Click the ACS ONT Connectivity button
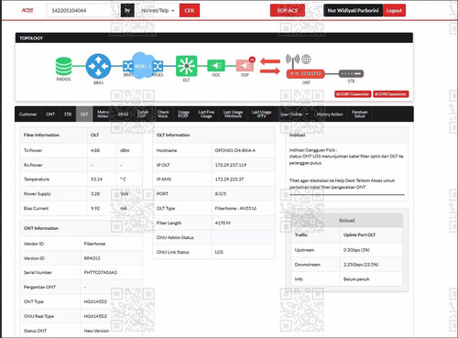458x338 pixels. tap(353, 94)
